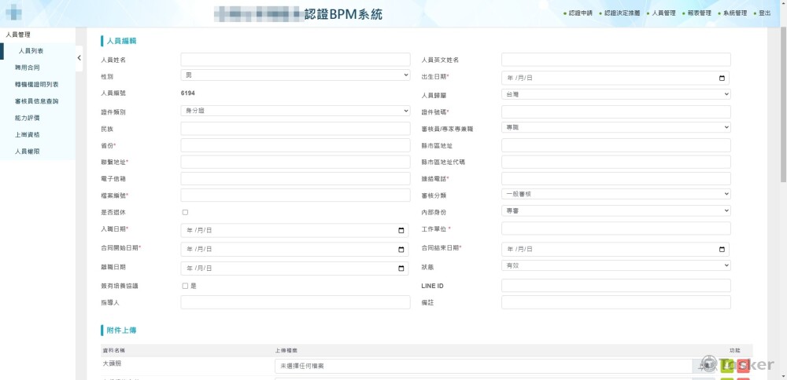Viewport: 787px width, 380px height.
Task: Open the 報表管理 top menu
Action: tap(698, 13)
